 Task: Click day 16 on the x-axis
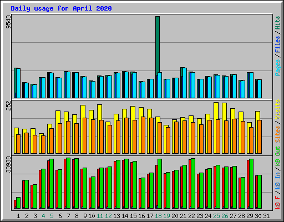pos(141,216)
